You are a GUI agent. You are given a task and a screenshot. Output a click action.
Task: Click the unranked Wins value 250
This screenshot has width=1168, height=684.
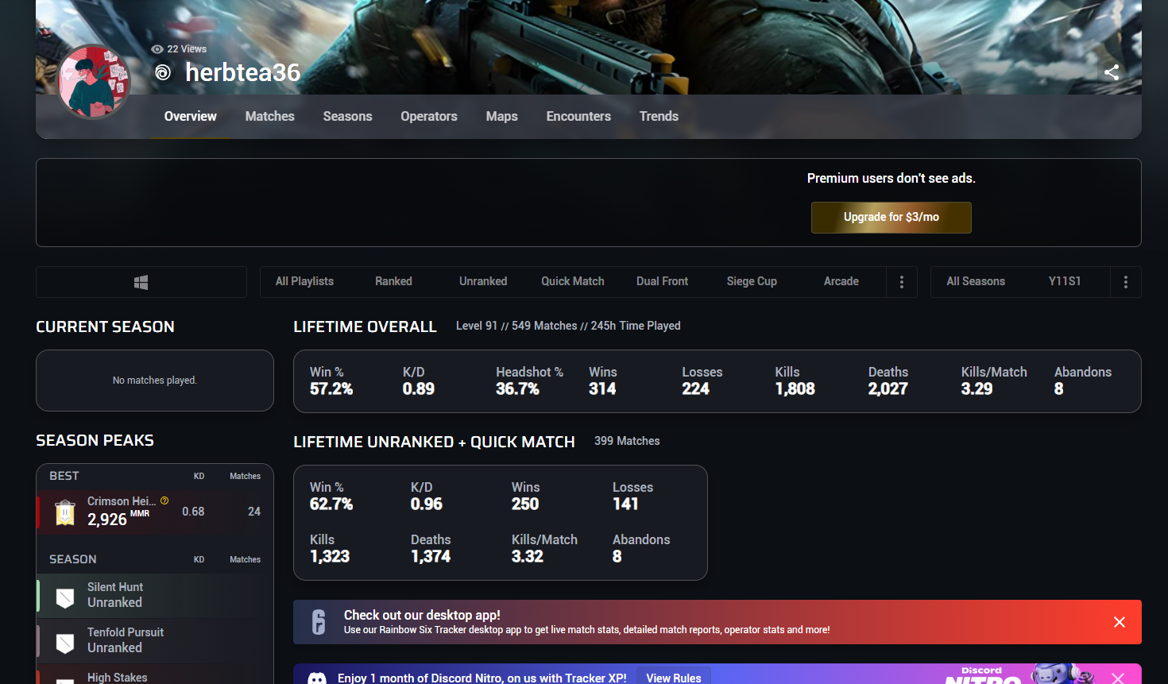coord(525,504)
